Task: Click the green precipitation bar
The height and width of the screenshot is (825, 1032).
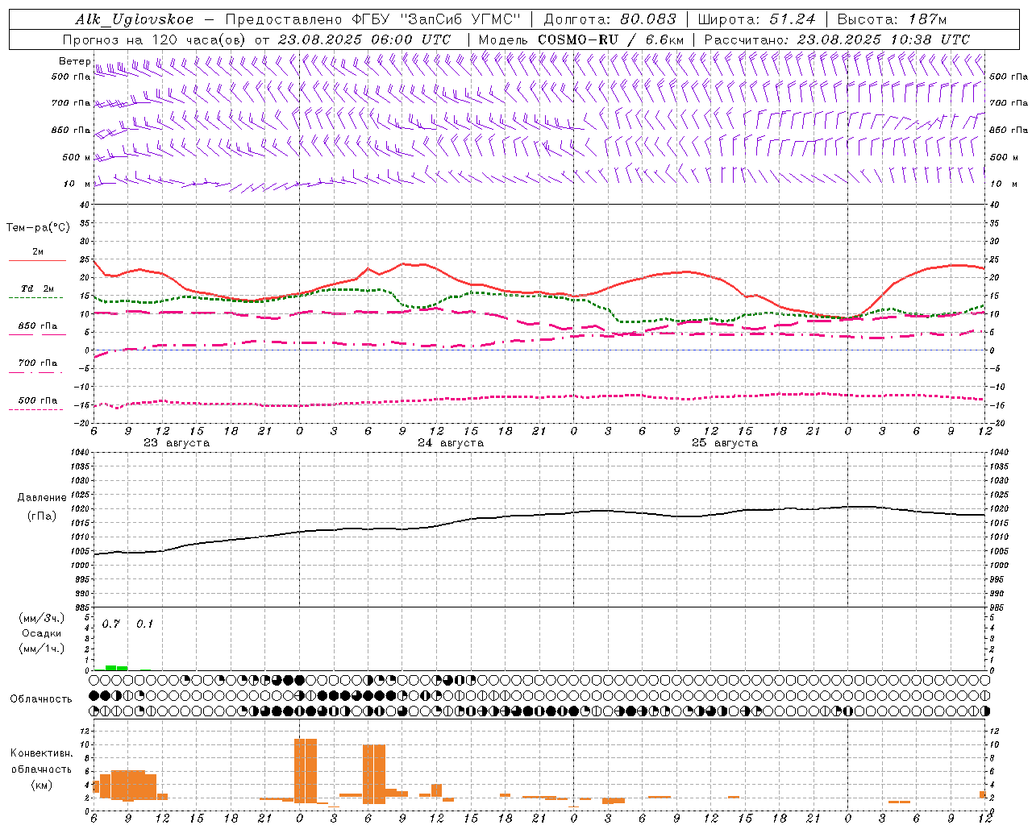Action: tap(116, 667)
